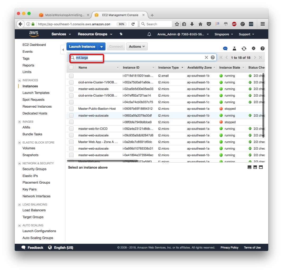Image resolution: width=283 pixels, height=272 pixels.
Task: Click the browser Search box
Action: click(x=156, y=24)
